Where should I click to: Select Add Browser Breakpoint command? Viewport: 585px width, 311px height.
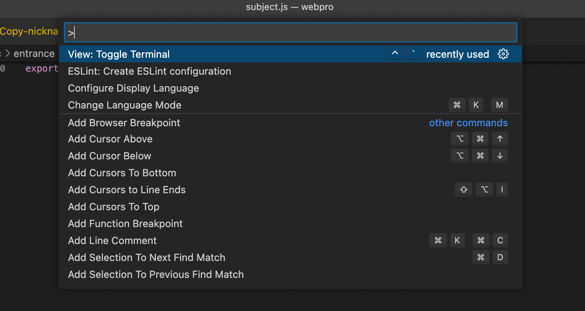[x=124, y=122]
